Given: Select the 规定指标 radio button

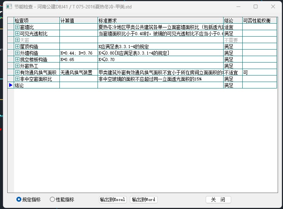Looking at the screenshot, I should point(19,199).
